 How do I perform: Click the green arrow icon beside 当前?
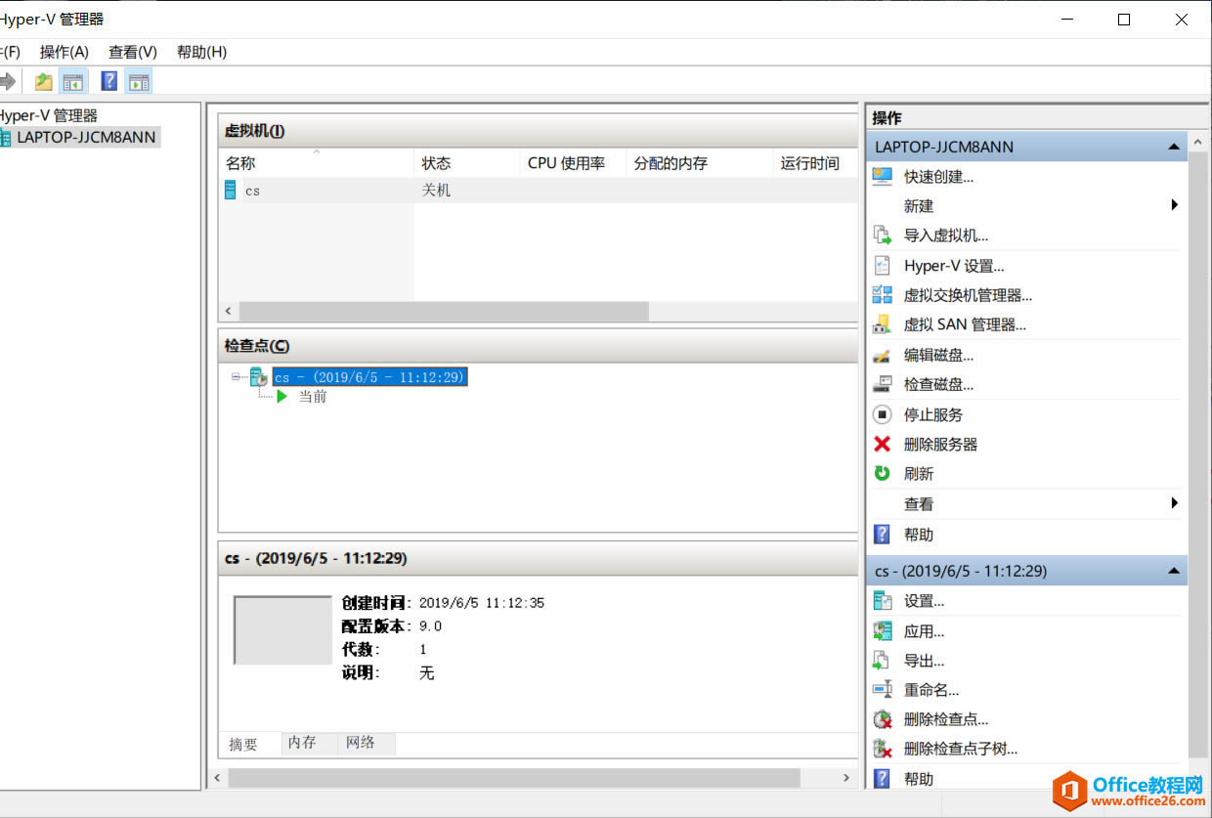(x=282, y=397)
